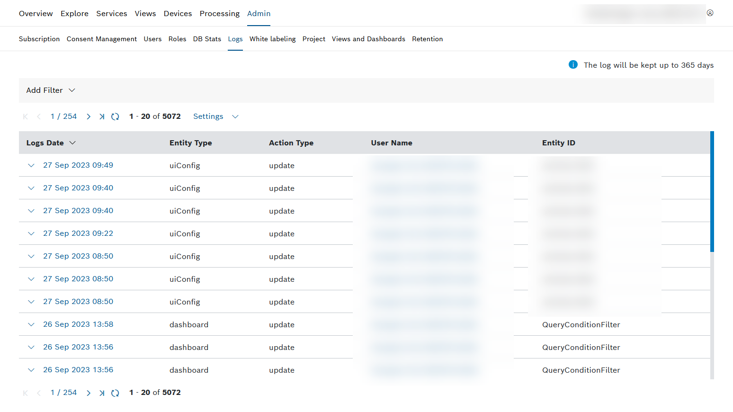This screenshot has height=412, width=733.
Task: Expand the 26 Sep 2023 13:58 log row
Action: [x=31, y=324]
